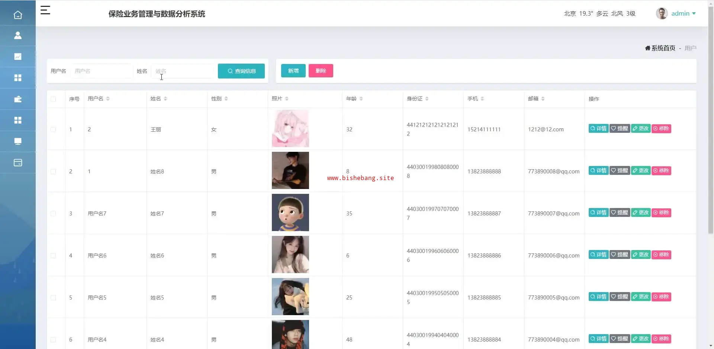Click the 查询信息 search button
The image size is (714, 349).
coord(241,71)
